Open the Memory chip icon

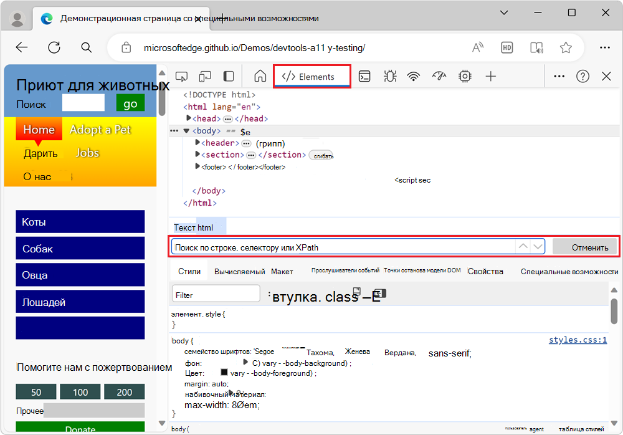click(x=464, y=76)
